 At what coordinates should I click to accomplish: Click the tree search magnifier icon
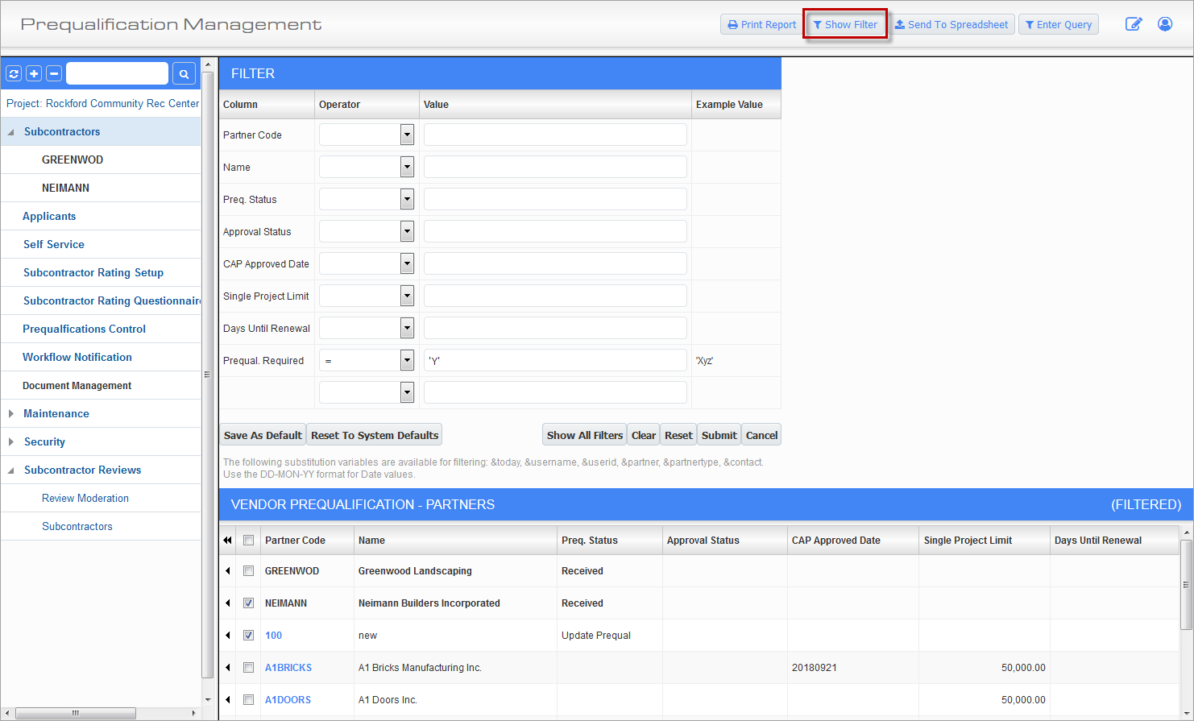[184, 73]
